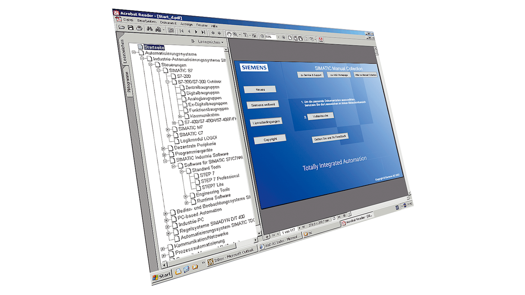Open the Lesezeichen dropdown menu
525x295 pixels.
click(x=211, y=42)
